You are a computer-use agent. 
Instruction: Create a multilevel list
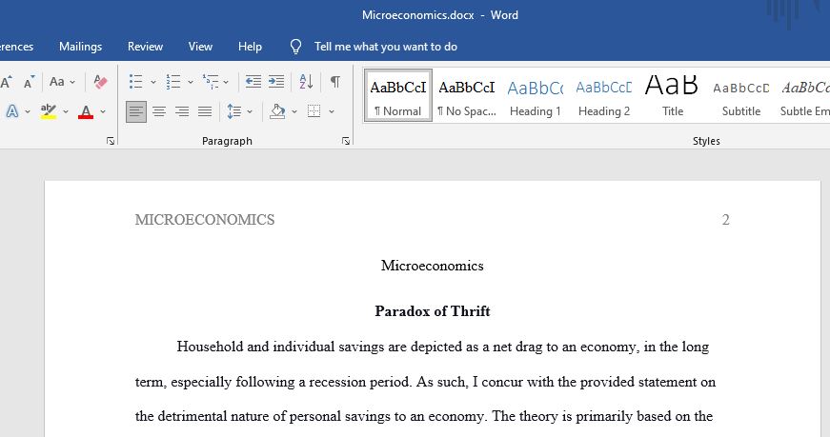click(x=211, y=82)
